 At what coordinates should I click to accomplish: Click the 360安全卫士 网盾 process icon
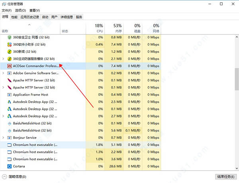(x=10, y=37)
